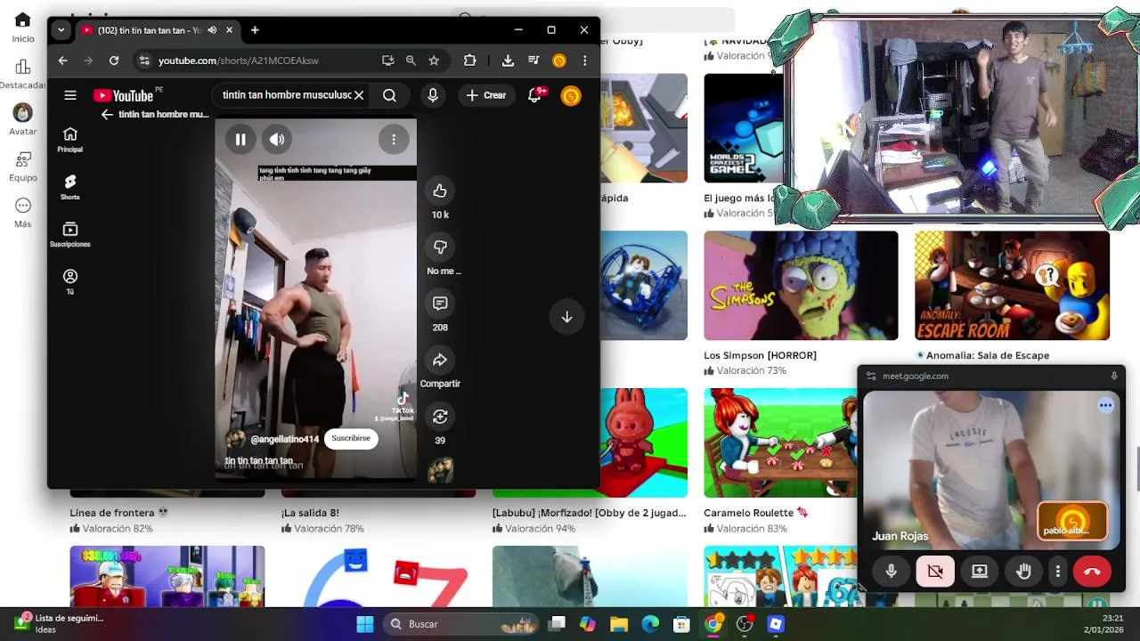The image size is (1140, 641).
Task: Open the zoom magnifier in address bar
Action: (x=411, y=61)
